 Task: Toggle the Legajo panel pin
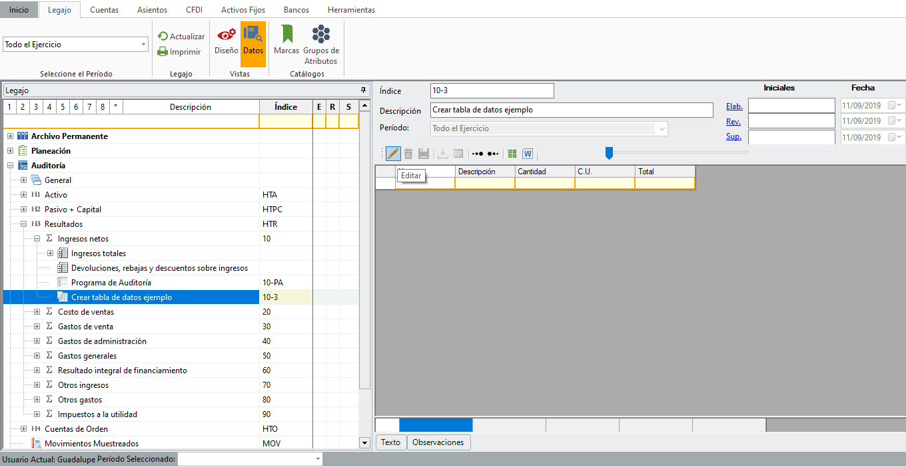[x=363, y=90]
